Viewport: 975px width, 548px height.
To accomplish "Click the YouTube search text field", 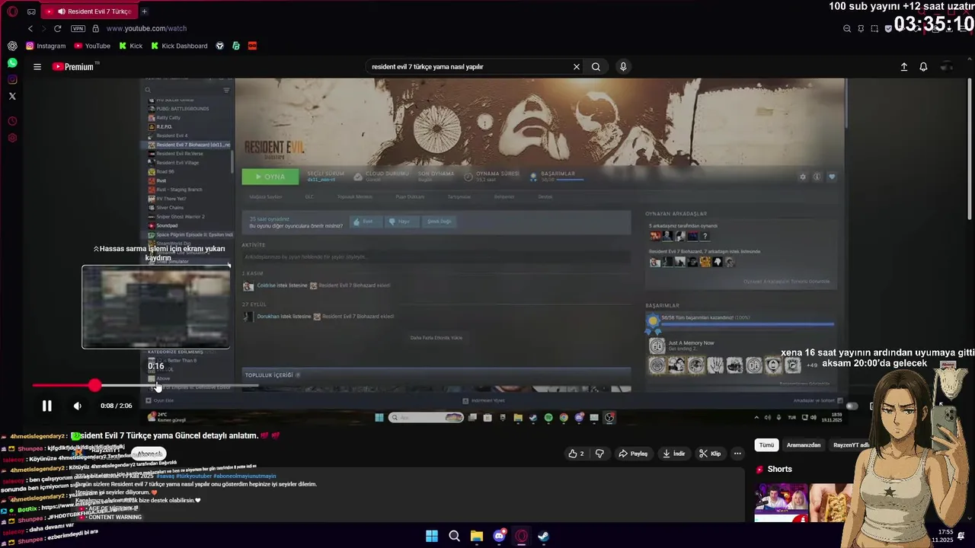I will click(x=468, y=67).
